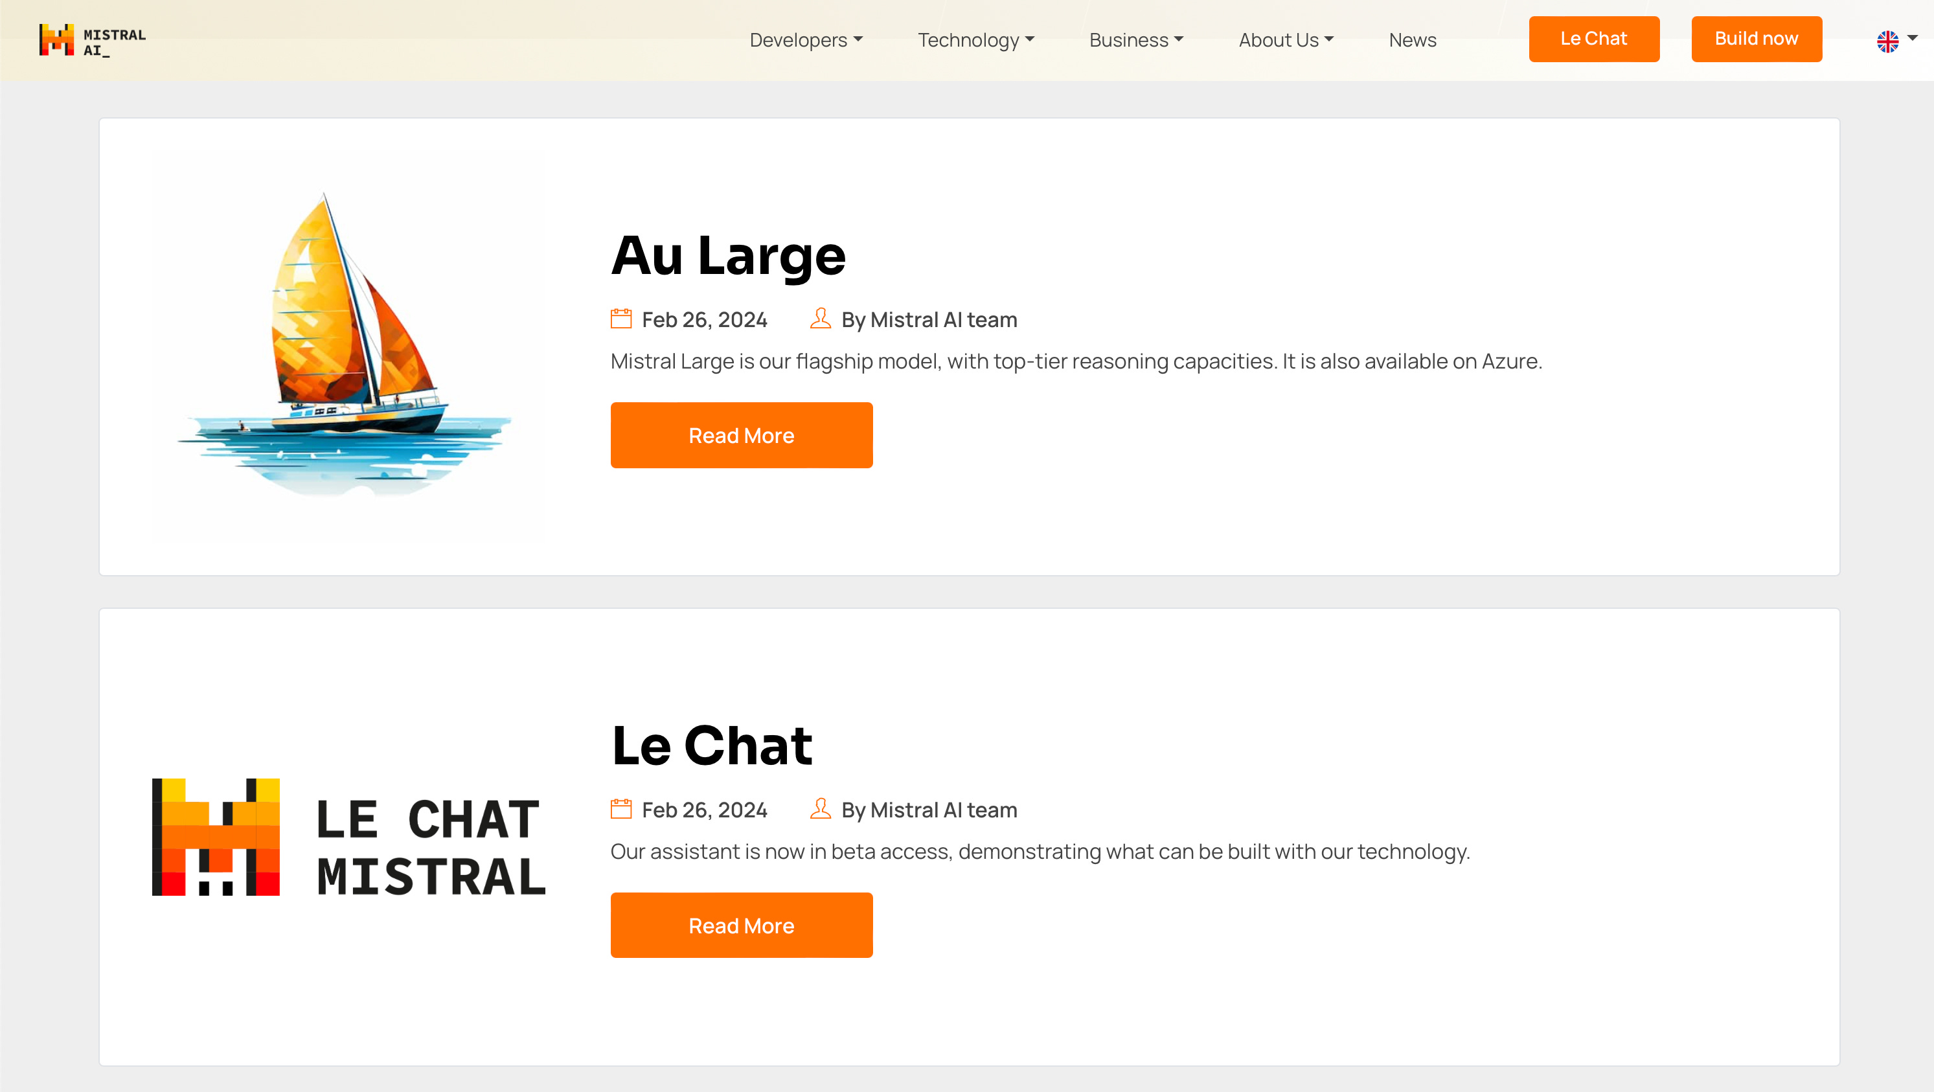Expand the About Us dropdown menu
Viewport: 1934px width, 1092px height.
point(1284,38)
